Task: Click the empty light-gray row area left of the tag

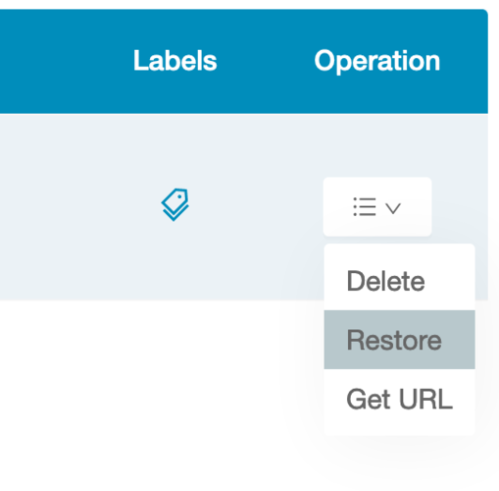Action: click(x=72, y=207)
